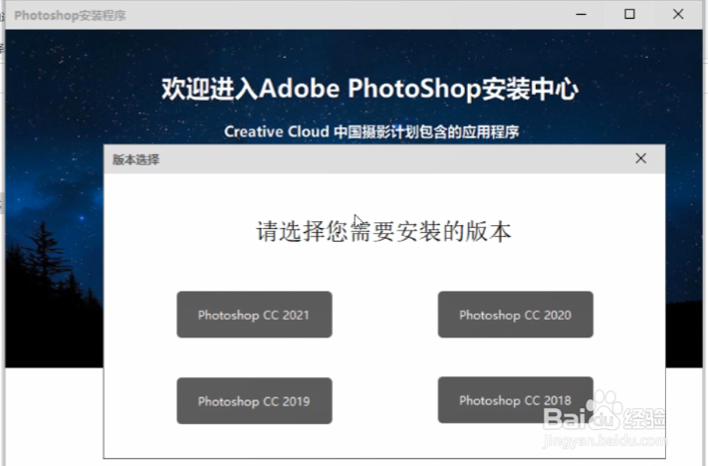Select the Photoshop CC 2019 button
This screenshot has width=708, height=466.
click(254, 400)
